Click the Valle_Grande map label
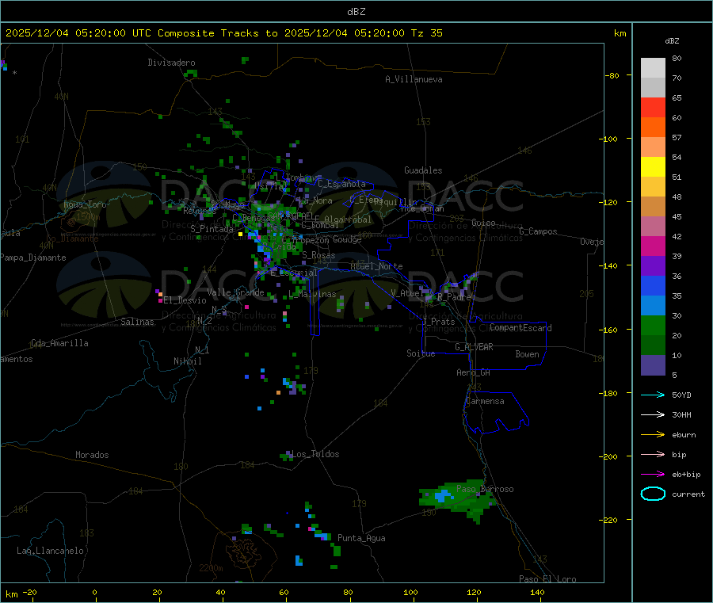This screenshot has height=603, width=713. pos(235,292)
